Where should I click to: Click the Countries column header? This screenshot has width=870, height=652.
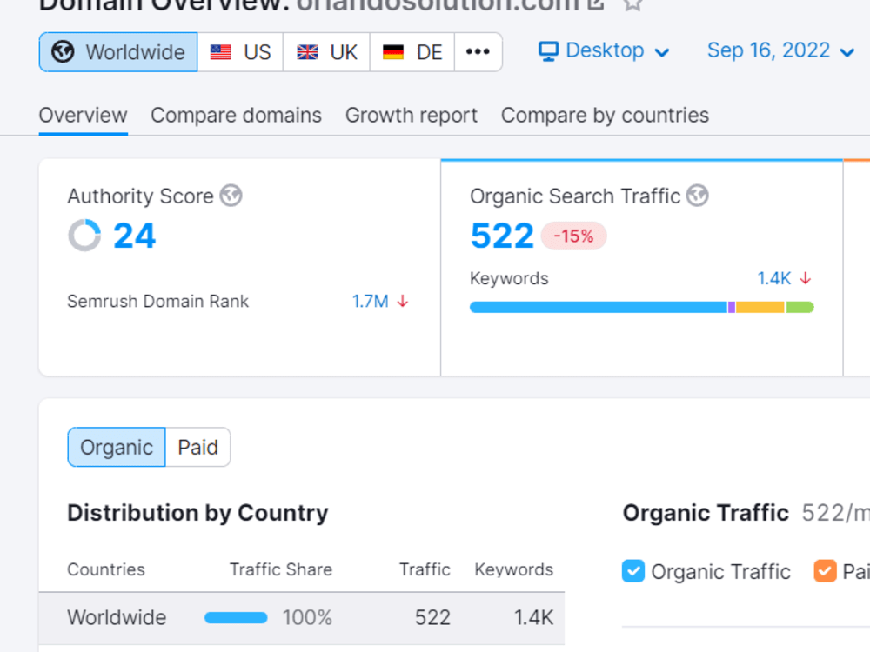pos(106,569)
